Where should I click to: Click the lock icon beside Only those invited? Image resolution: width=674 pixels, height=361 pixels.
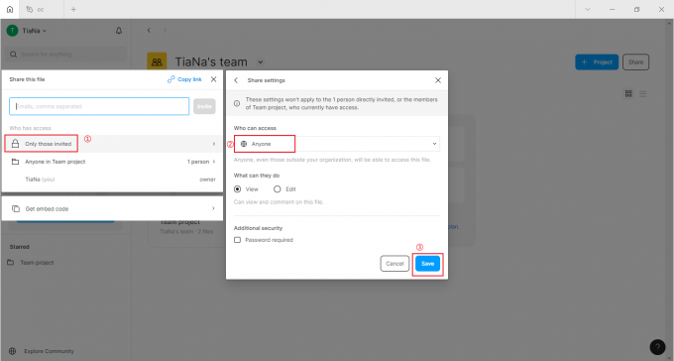point(16,144)
